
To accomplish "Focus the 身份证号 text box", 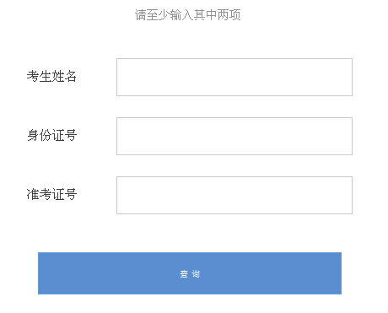I will click(x=234, y=136).
